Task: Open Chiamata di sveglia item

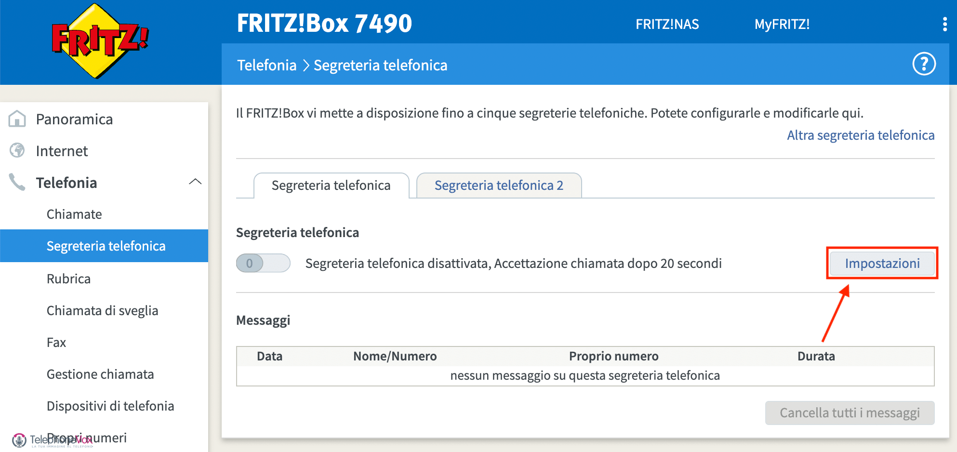Action: click(102, 311)
